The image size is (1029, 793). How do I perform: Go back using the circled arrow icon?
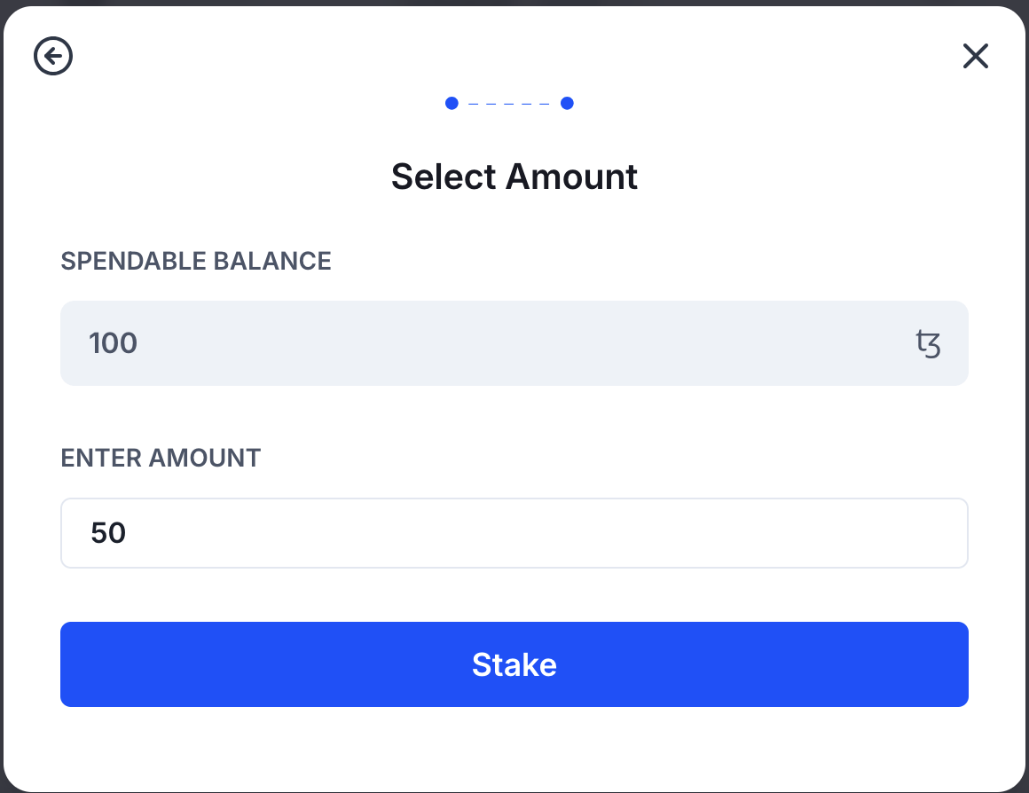[x=53, y=57]
